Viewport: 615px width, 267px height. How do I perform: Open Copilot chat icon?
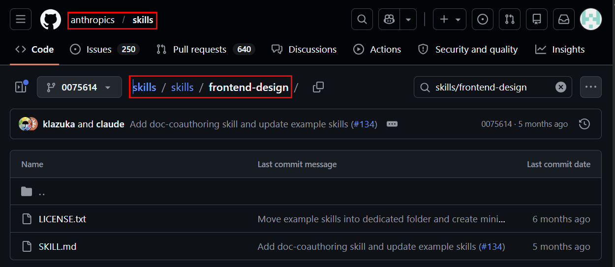coord(389,19)
